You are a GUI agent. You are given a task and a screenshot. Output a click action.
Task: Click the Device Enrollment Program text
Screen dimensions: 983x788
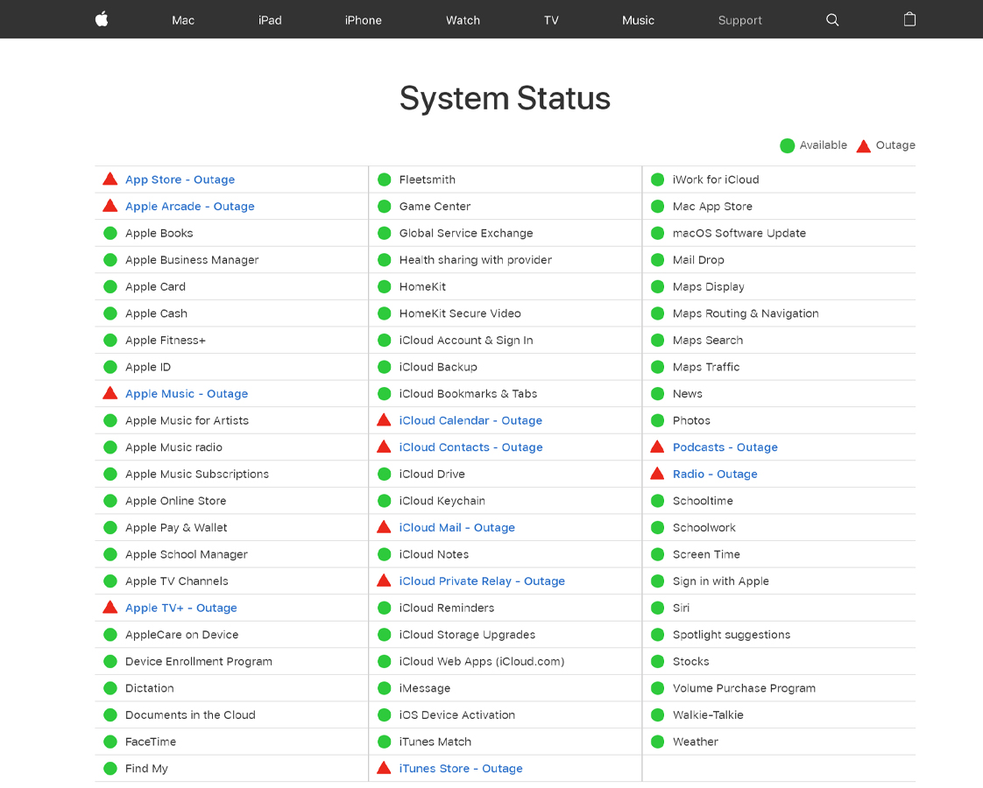pos(199,661)
